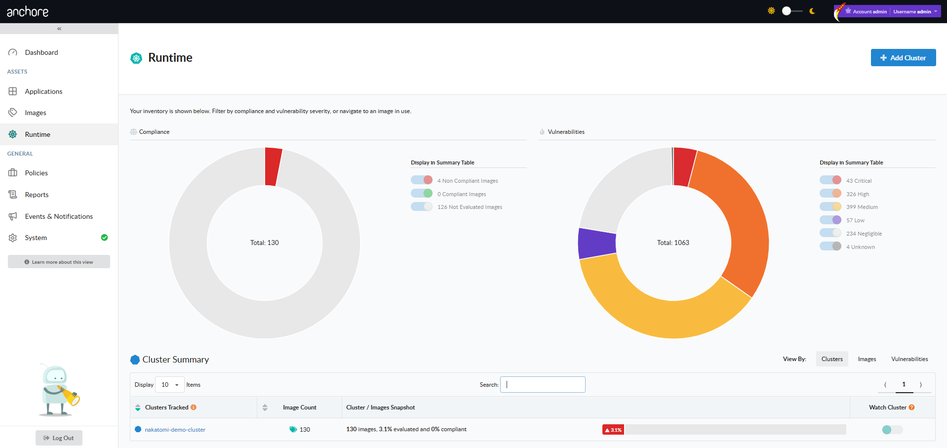Switch View By to Vulnerabilities
Viewport: 947px width, 448px height.
[909, 359]
